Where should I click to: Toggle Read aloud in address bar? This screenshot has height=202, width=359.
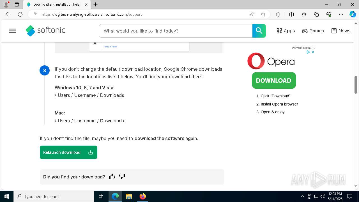(x=252, y=14)
